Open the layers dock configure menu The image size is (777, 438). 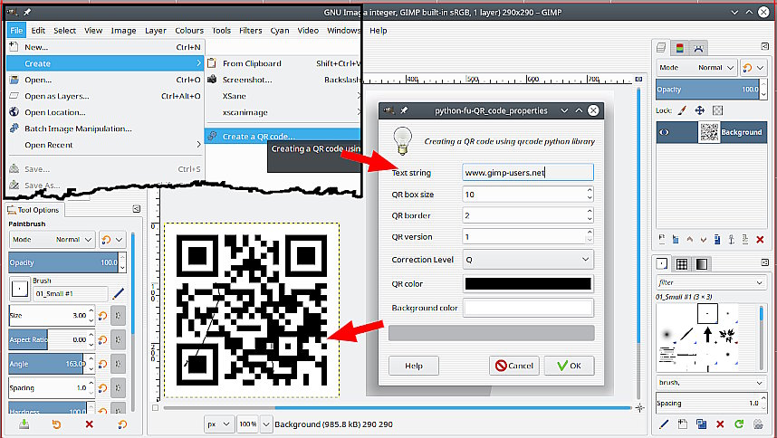point(764,46)
